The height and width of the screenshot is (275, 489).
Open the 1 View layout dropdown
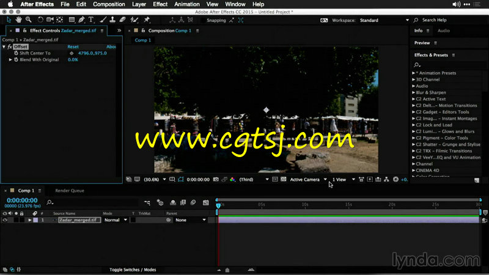click(344, 180)
